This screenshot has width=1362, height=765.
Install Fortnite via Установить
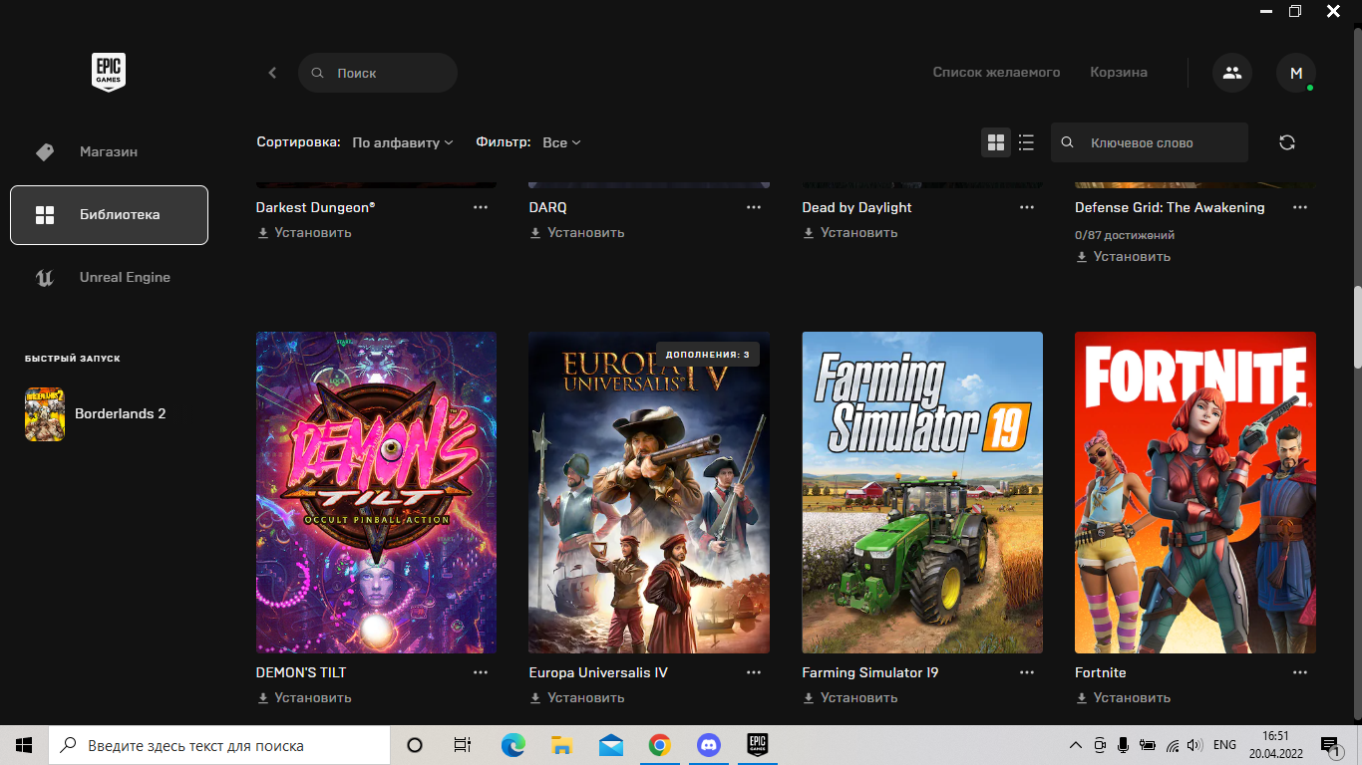coord(1124,697)
